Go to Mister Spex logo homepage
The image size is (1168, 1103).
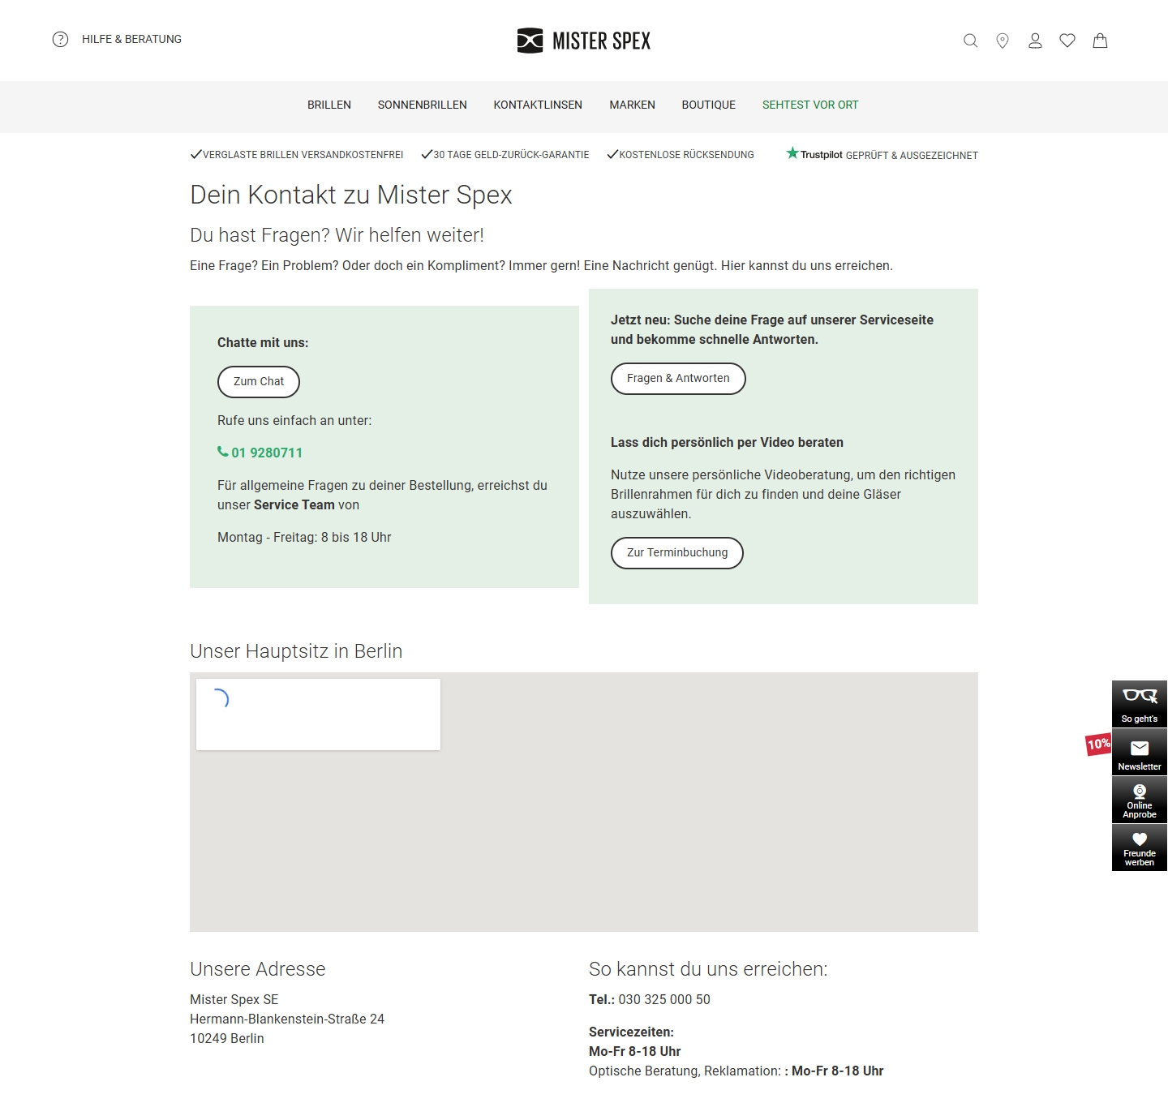pos(584,41)
